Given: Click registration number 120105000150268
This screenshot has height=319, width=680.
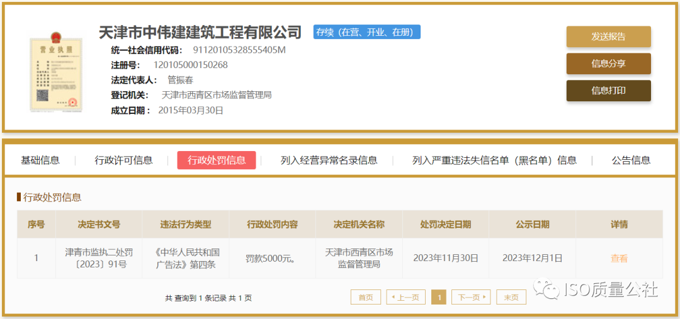Looking at the screenshot, I should click(x=190, y=65).
